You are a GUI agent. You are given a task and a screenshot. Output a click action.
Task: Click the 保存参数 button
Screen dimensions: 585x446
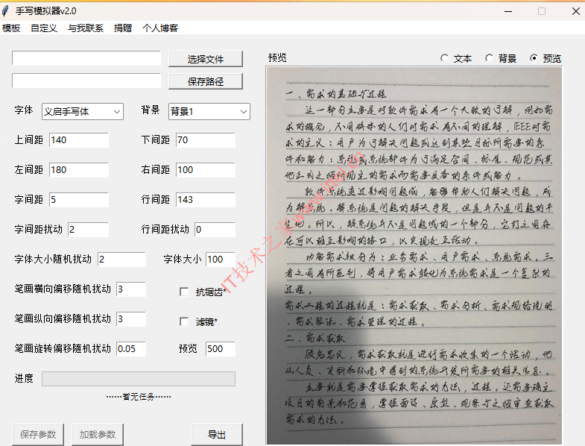tap(38, 434)
